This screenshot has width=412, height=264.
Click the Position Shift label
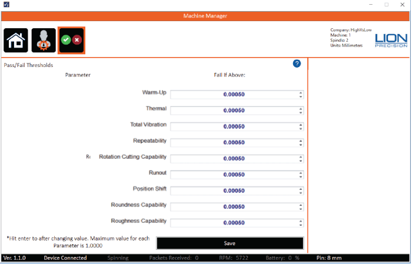click(x=149, y=189)
